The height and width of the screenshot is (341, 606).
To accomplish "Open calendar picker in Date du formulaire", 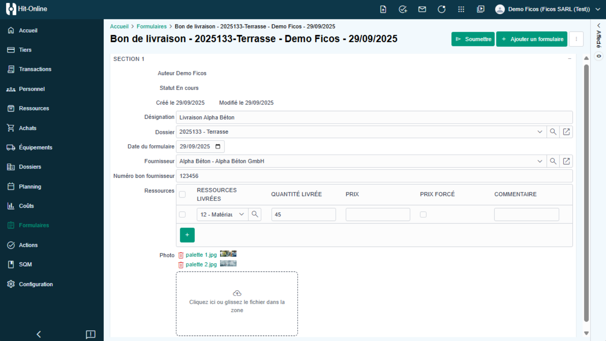I will 218,147.
